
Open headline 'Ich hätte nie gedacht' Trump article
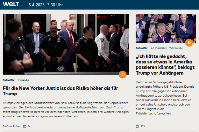165,63
